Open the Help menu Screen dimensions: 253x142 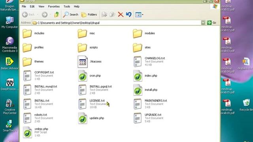pos(76,6)
